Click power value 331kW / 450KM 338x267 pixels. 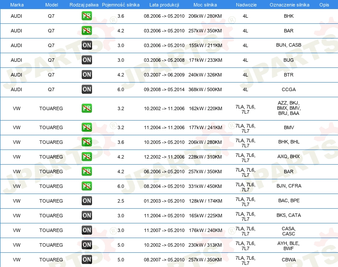205,186
